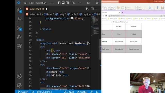Close the Document browser tab
Screen dimensions: 165x93
(119, 13)
